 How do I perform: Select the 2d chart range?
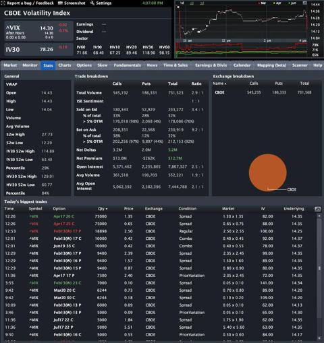[x=192, y=3]
